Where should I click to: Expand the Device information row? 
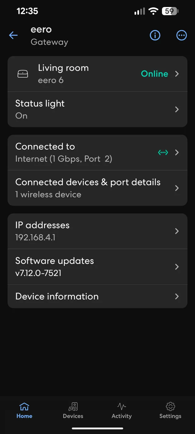click(97, 296)
